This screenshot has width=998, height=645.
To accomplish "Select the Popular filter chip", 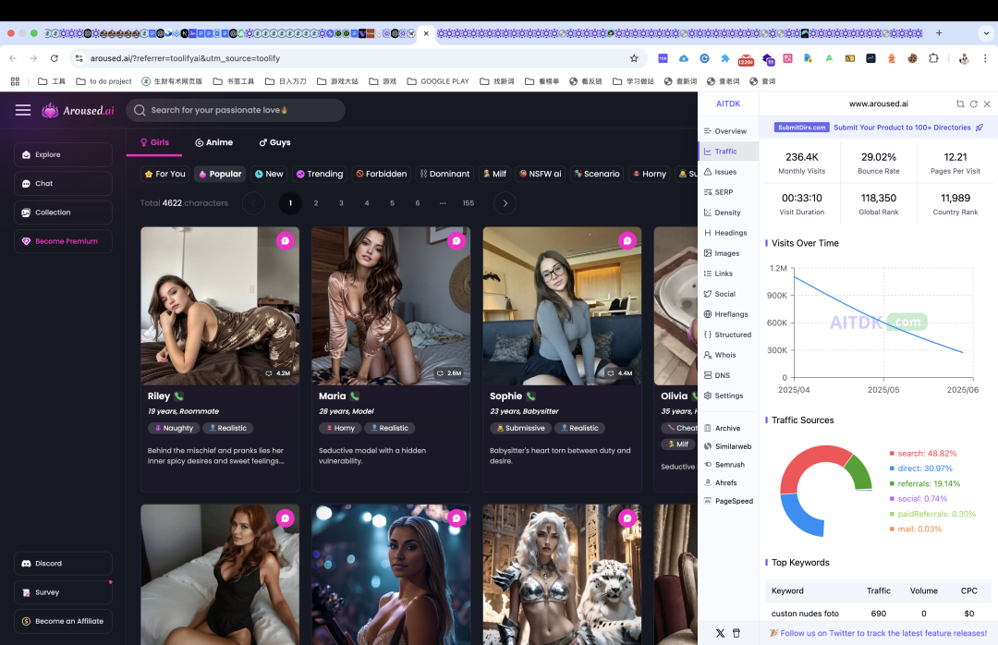I will click(x=220, y=174).
